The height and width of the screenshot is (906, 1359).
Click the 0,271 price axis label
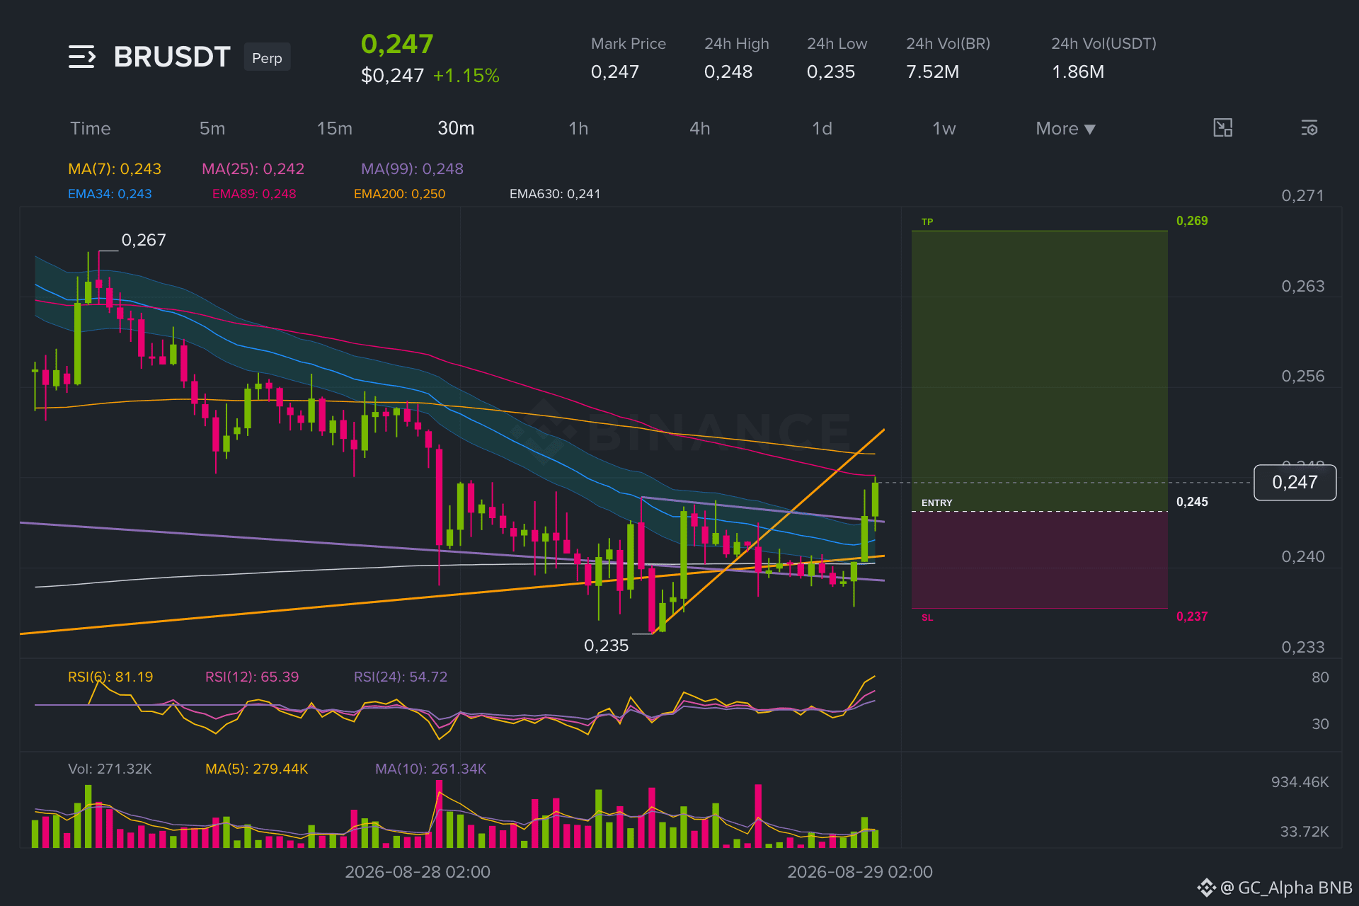pos(1302,196)
